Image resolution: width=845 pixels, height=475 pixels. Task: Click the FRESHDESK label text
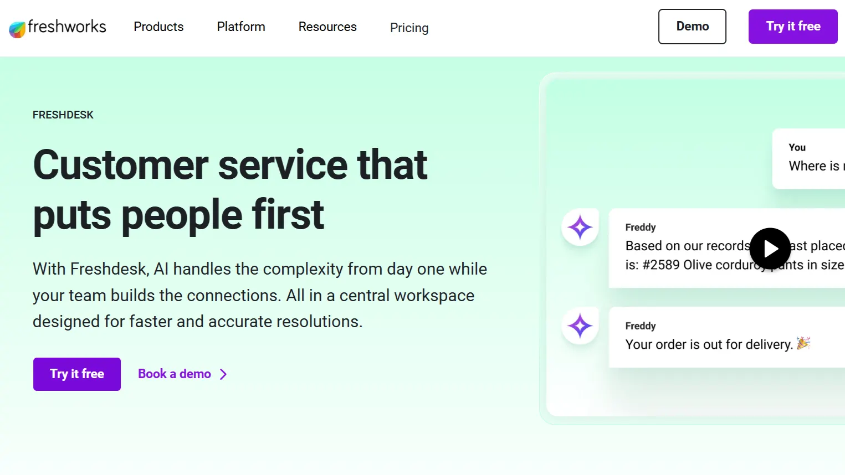pos(63,115)
